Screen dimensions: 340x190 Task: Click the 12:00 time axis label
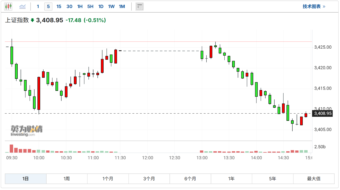click(148, 158)
